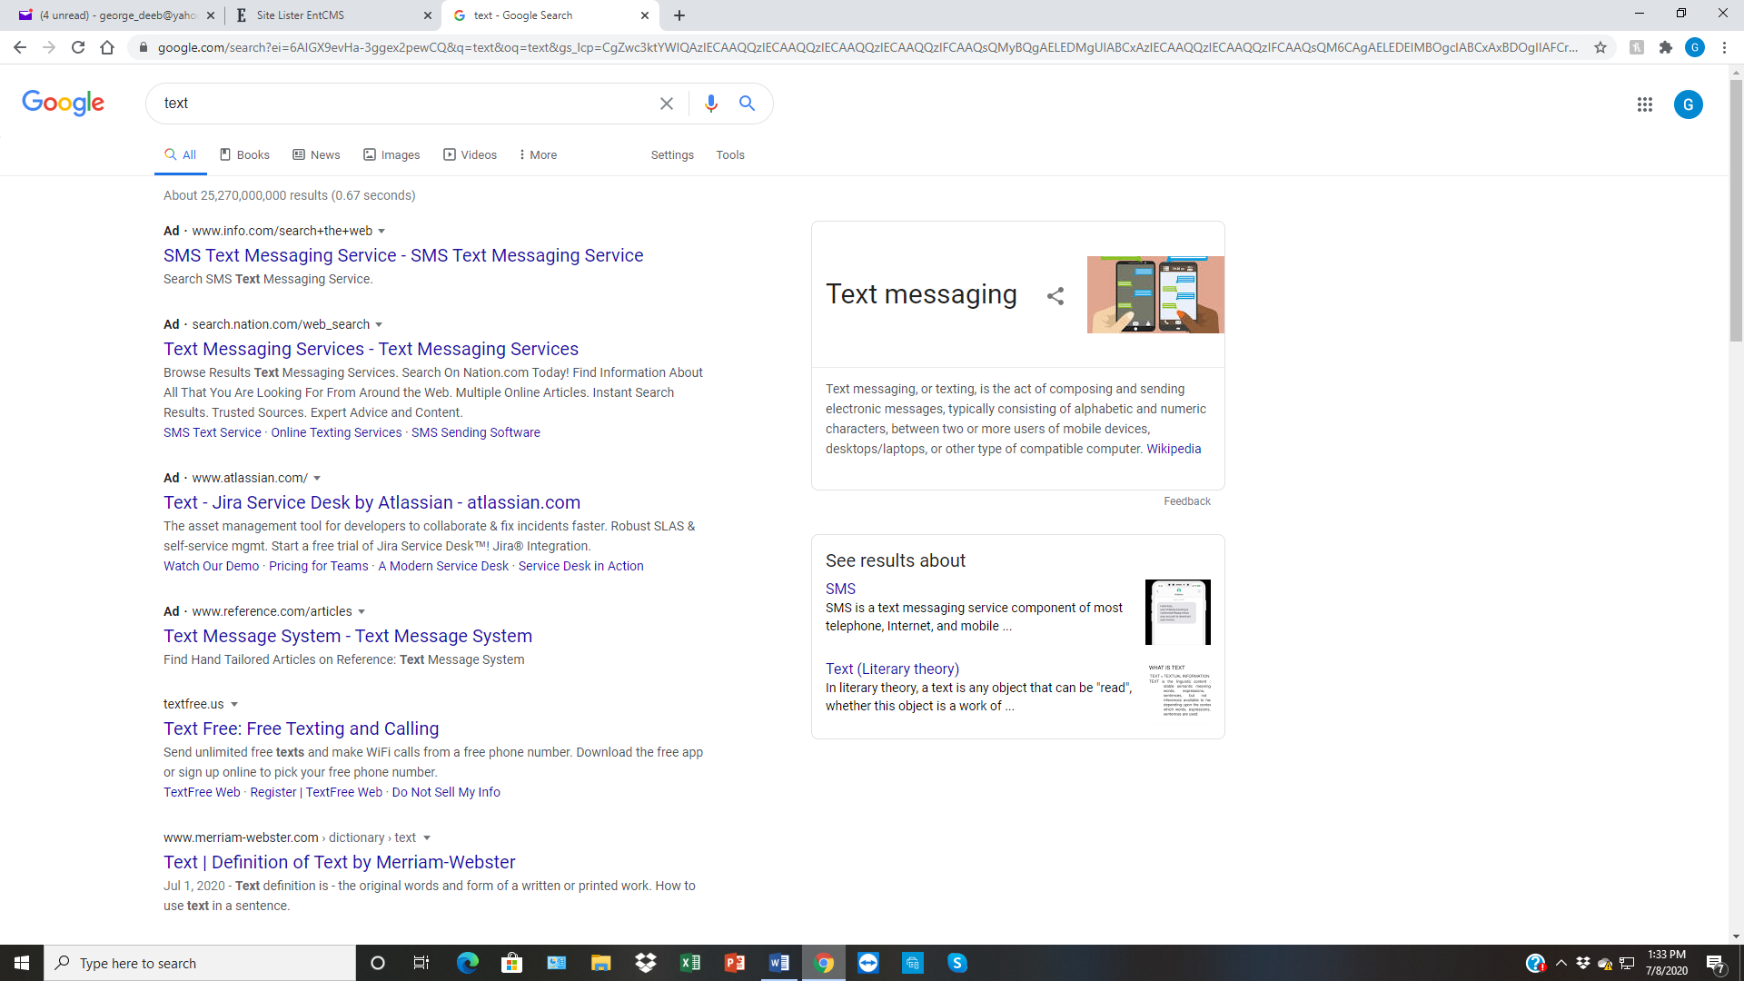
Task: Expand textfree.us result dropdown arrow
Action: coord(234,704)
